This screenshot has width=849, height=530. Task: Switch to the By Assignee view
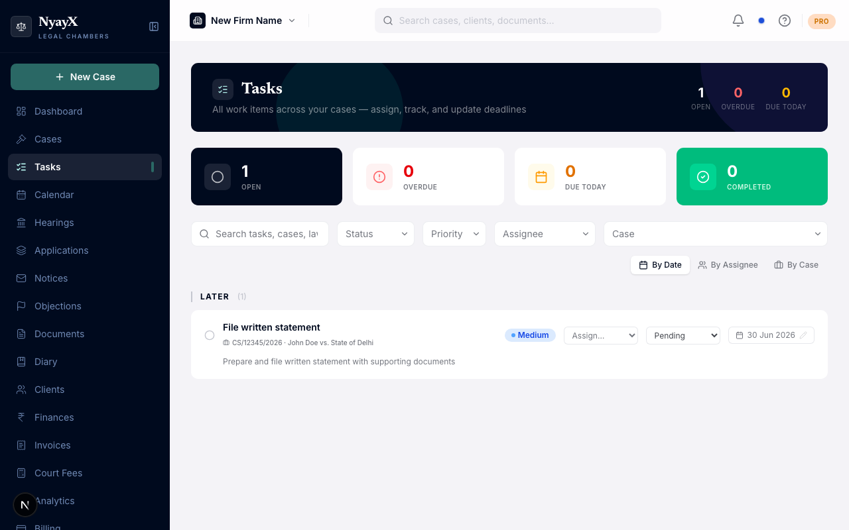728,264
